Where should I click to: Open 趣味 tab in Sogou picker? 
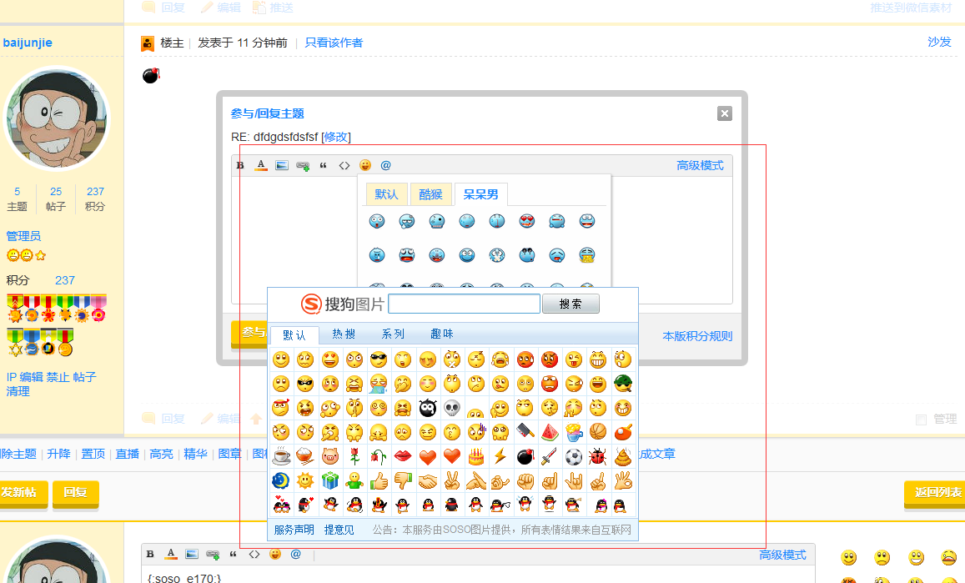442,334
